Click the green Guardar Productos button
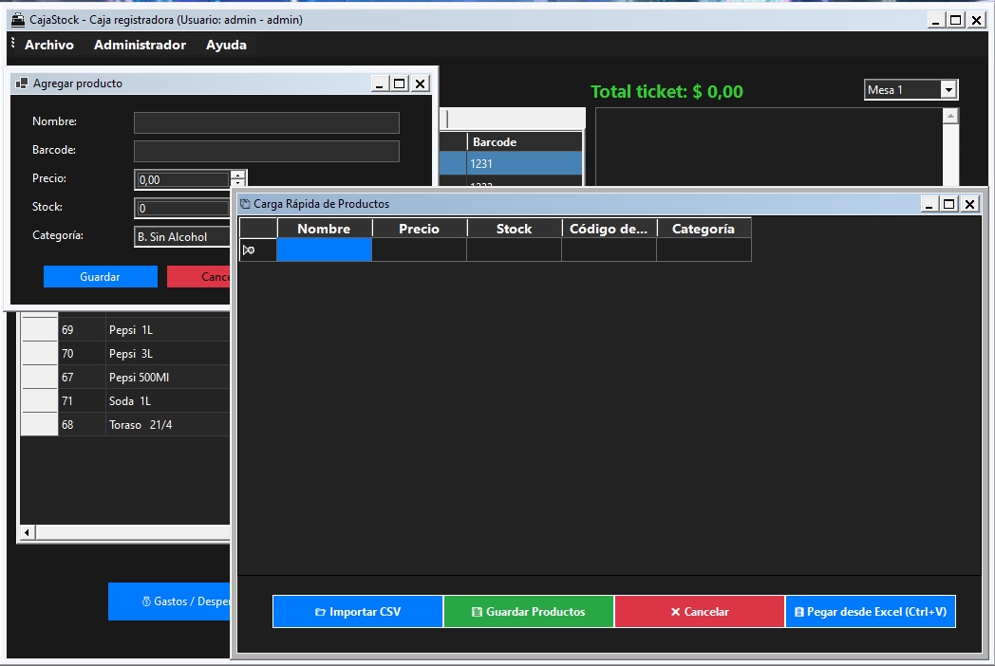The image size is (995, 666). pyautogui.click(x=529, y=612)
